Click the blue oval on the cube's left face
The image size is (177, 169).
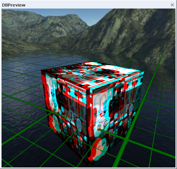[x=79, y=125]
